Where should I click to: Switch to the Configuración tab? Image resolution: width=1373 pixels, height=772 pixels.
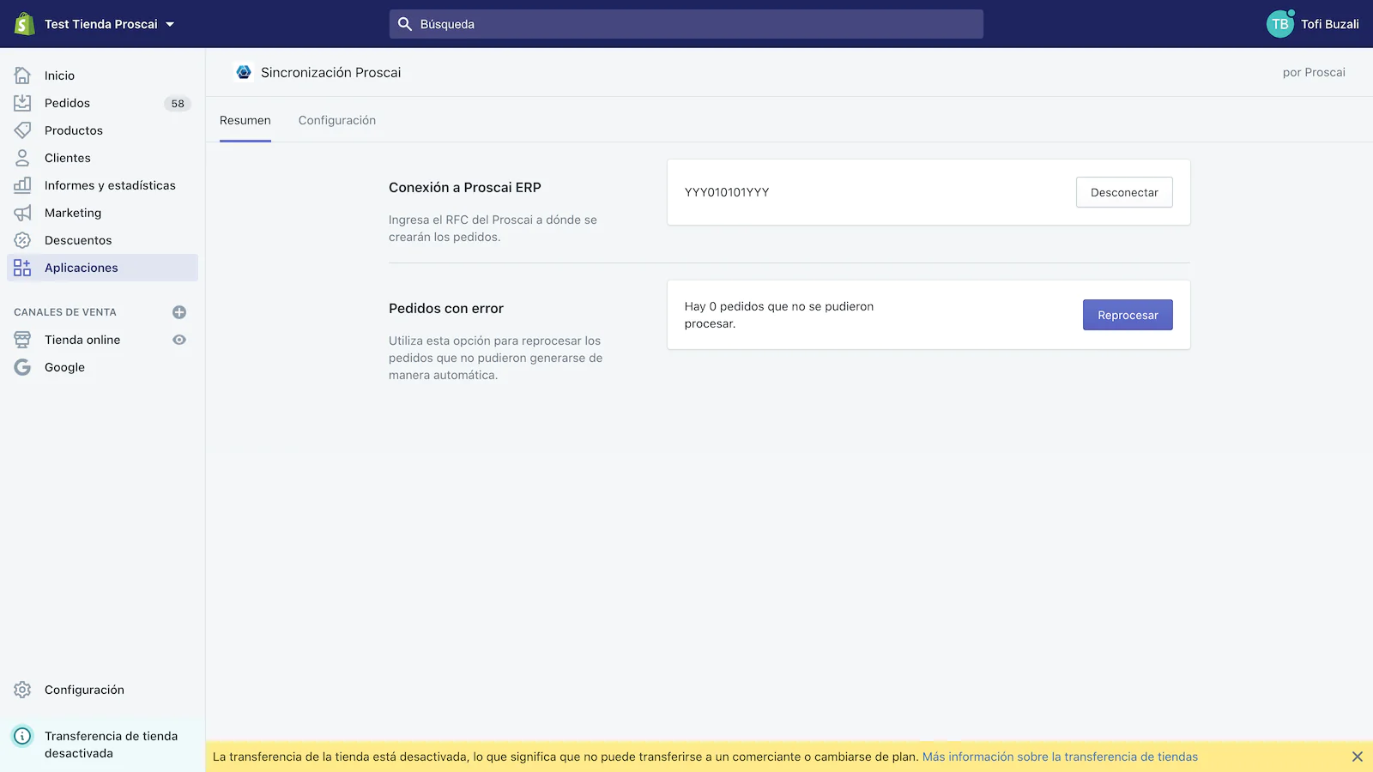tap(336, 120)
